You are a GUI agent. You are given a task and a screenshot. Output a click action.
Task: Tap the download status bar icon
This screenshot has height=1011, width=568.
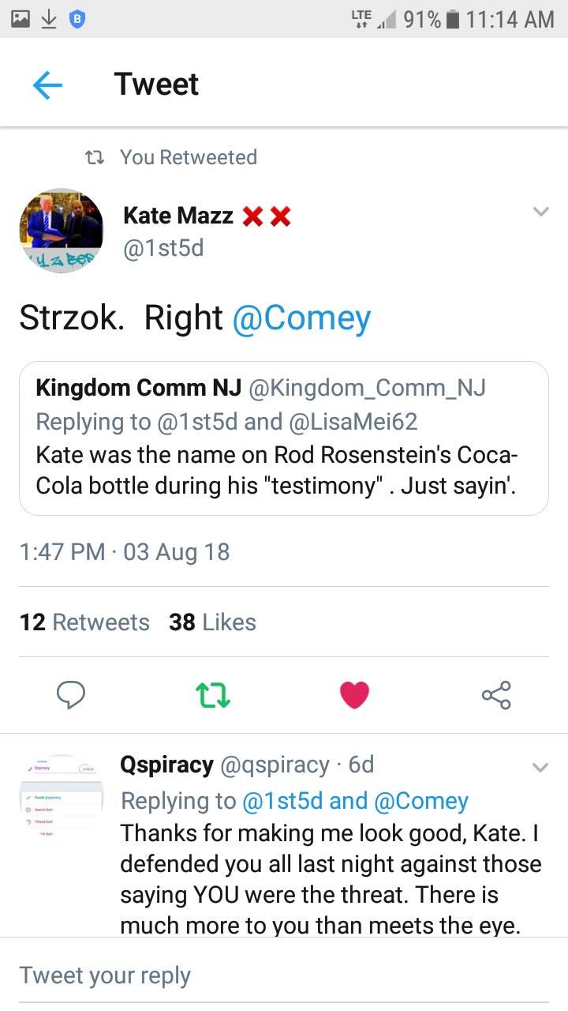pyautogui.click(x=48, y=20)
